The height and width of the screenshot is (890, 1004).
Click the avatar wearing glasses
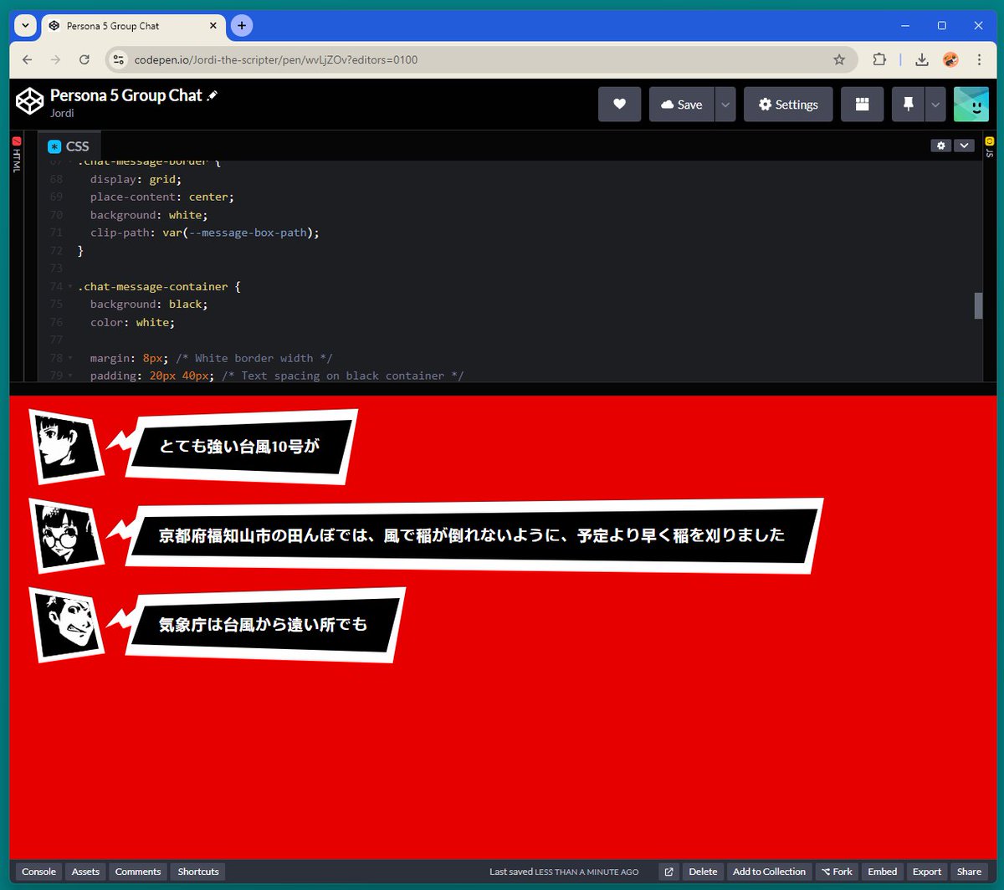(x=66, y=535)
